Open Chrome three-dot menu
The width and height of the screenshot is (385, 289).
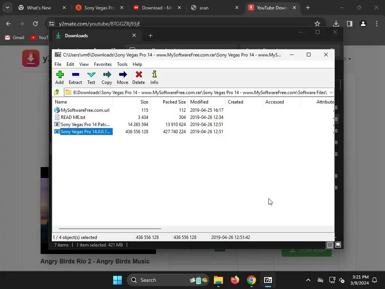377,24
